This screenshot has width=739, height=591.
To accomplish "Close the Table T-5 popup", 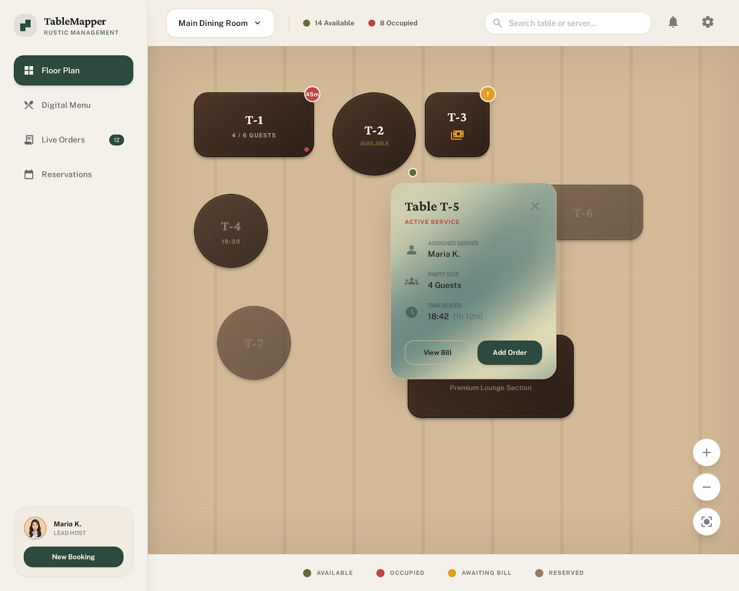I will click(x=535, y=206).
